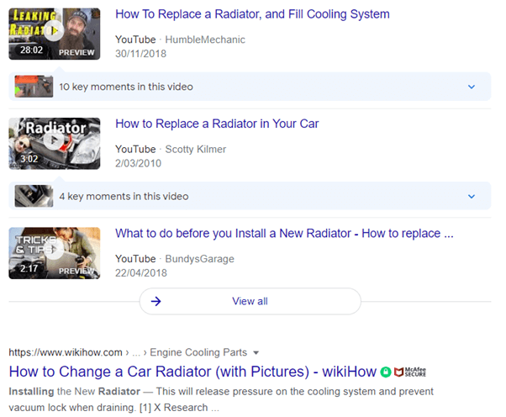
Task: Click the View all videos button
Action: [250, 301]
